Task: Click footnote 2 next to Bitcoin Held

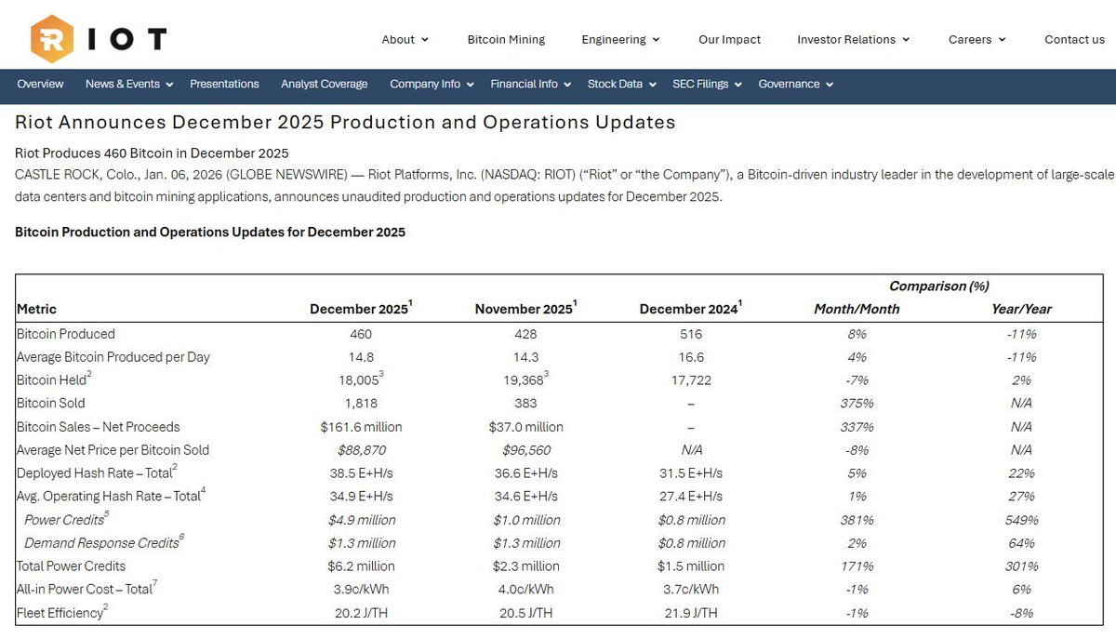Action: 88,374
